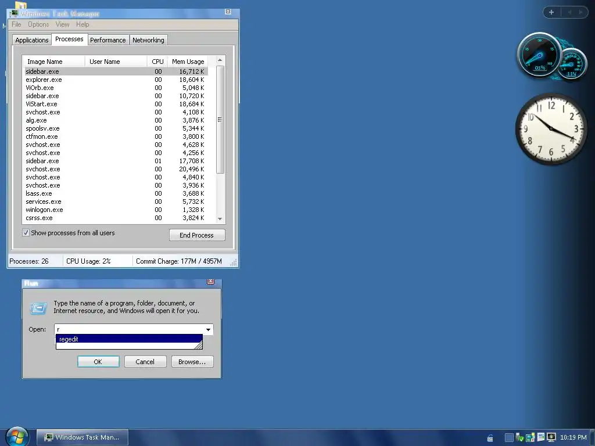
Task: Select the csrss.exe process row
Action: tap(116, 218)
